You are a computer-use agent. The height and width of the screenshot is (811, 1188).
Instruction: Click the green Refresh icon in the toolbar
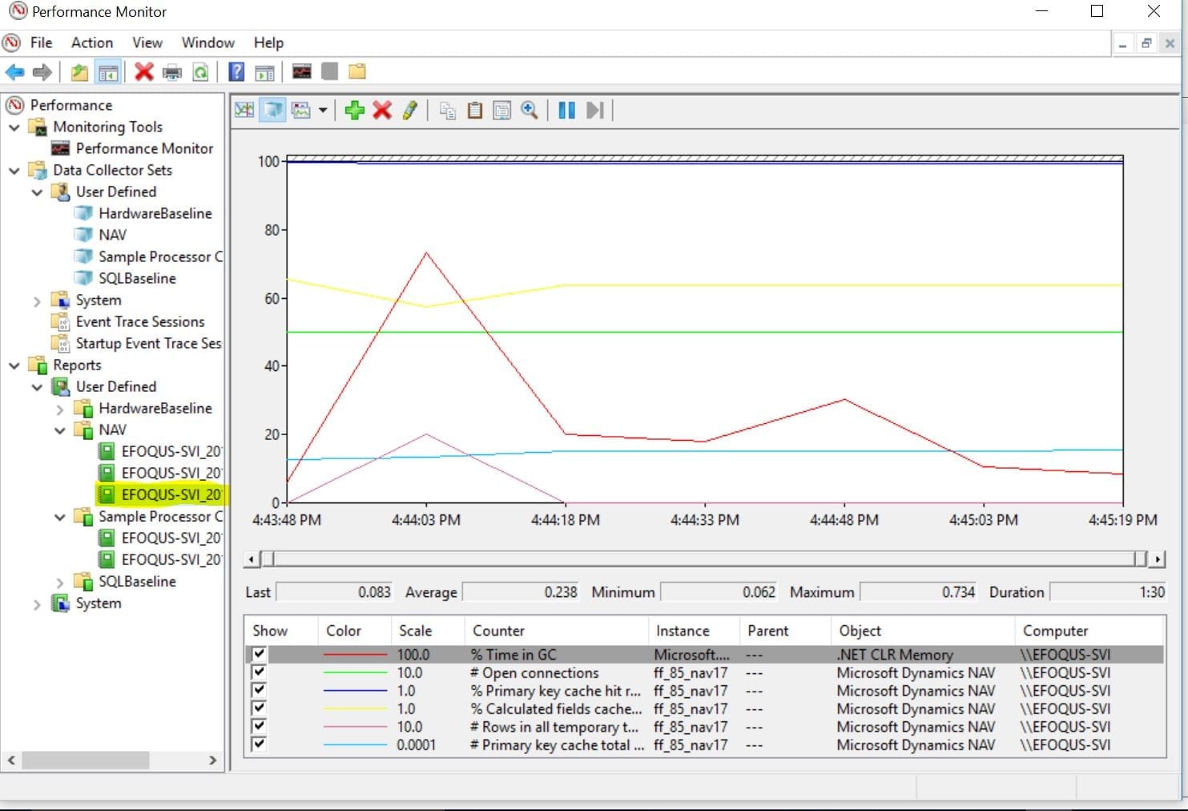(x=200, y=72)
